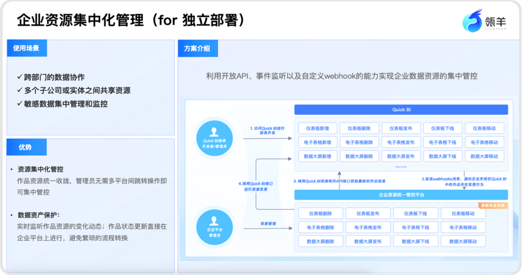Click 仪表板发布 under 企业资源统一管控平台

[x=368, y=214]
